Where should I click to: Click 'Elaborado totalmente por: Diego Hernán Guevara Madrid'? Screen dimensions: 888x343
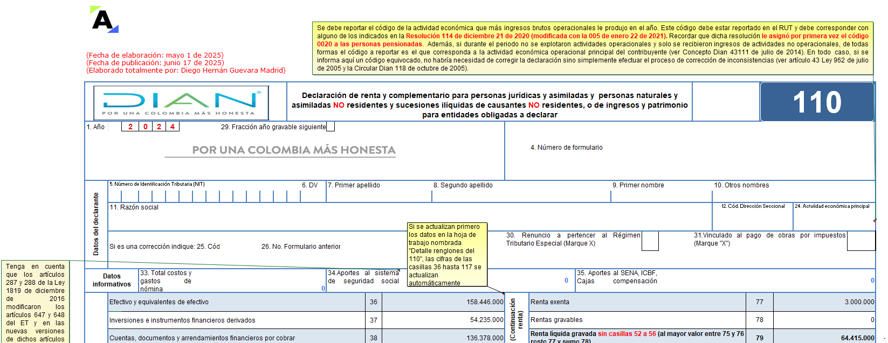point(186,70)
